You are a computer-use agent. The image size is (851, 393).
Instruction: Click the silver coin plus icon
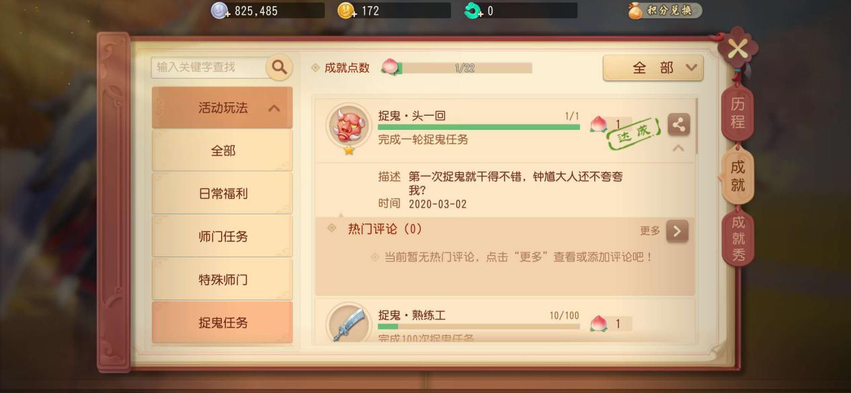point(220,11)
